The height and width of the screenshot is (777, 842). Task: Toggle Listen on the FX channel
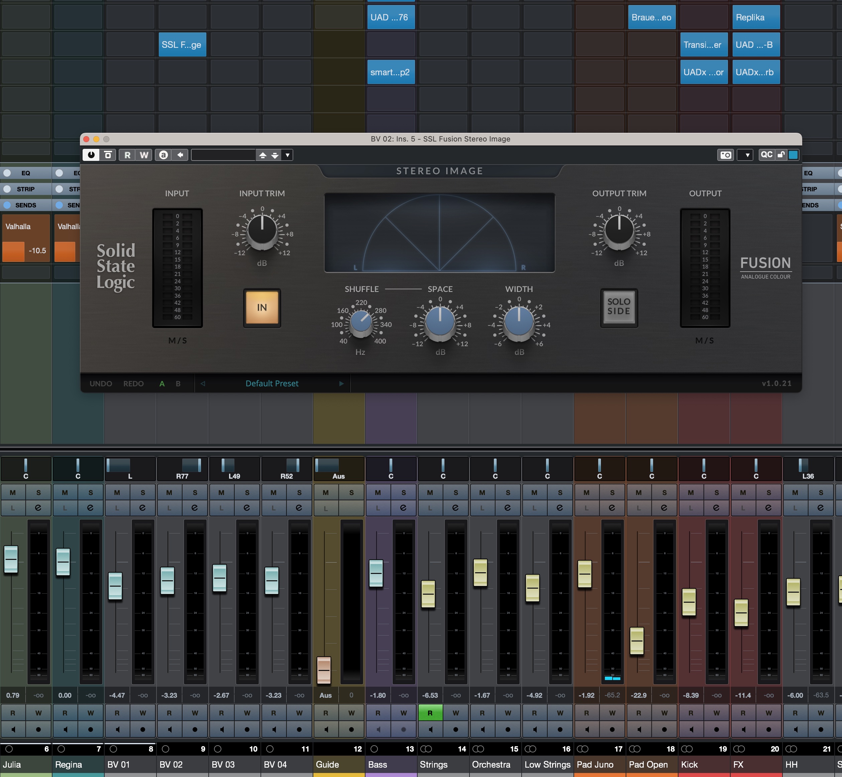click(x=743, y=508)
